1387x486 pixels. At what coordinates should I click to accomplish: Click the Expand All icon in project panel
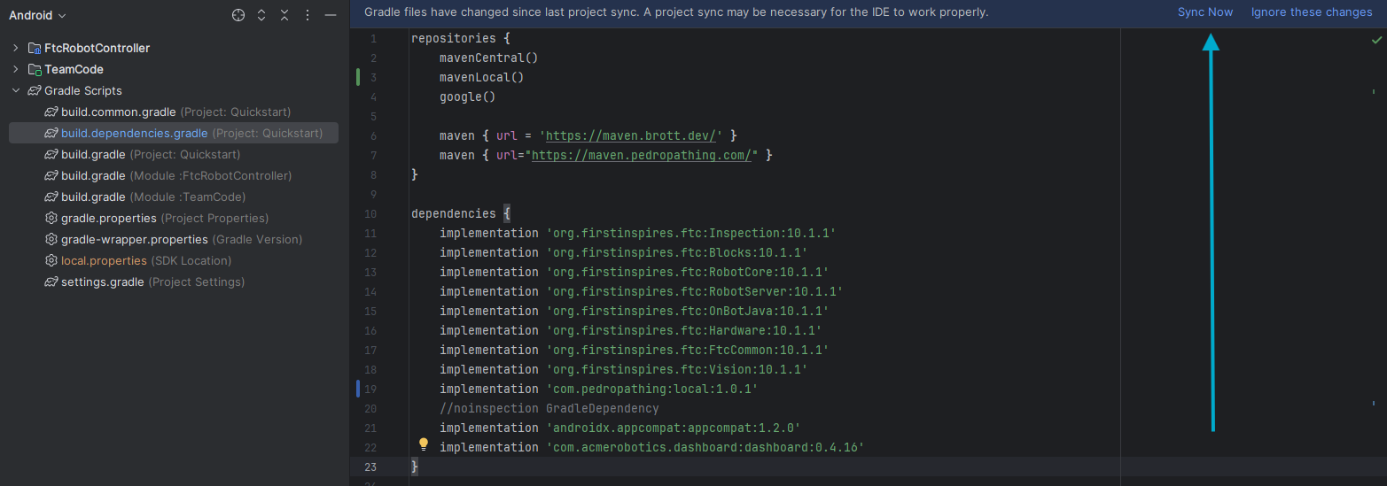tap(261, 15)
